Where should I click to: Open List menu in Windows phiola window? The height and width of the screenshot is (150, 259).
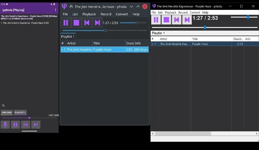tap(160, 13)
